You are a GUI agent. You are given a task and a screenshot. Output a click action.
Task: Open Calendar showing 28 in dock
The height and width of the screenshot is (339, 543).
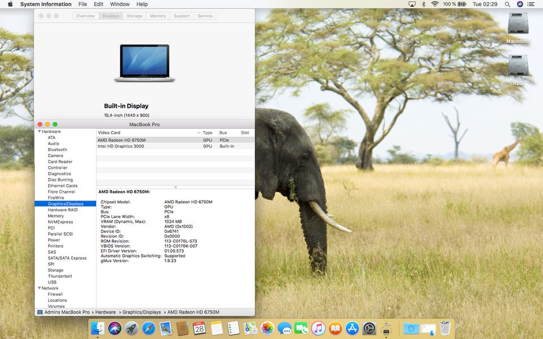point(199,328)
